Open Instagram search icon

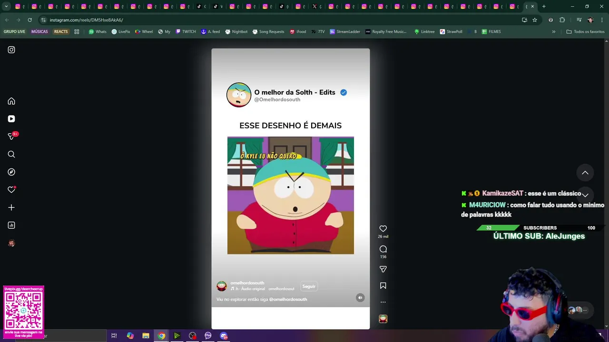pos(11,154)
